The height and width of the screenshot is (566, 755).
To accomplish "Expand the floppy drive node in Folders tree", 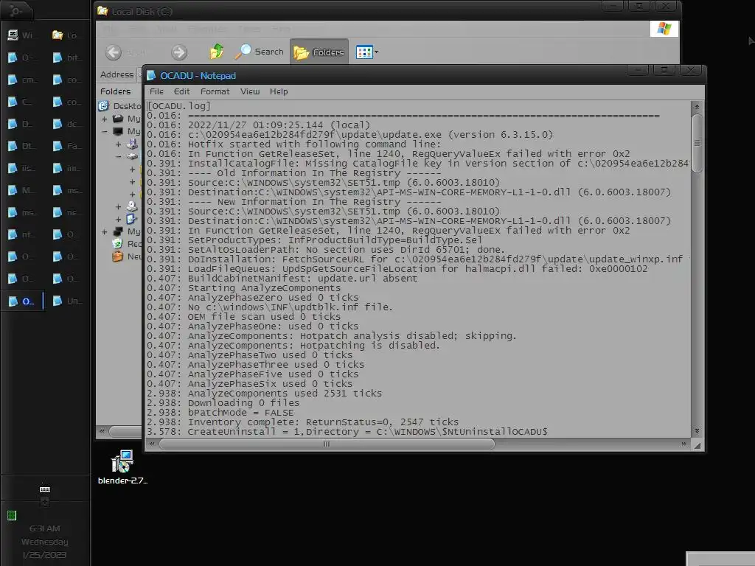I will coord(118,144).
